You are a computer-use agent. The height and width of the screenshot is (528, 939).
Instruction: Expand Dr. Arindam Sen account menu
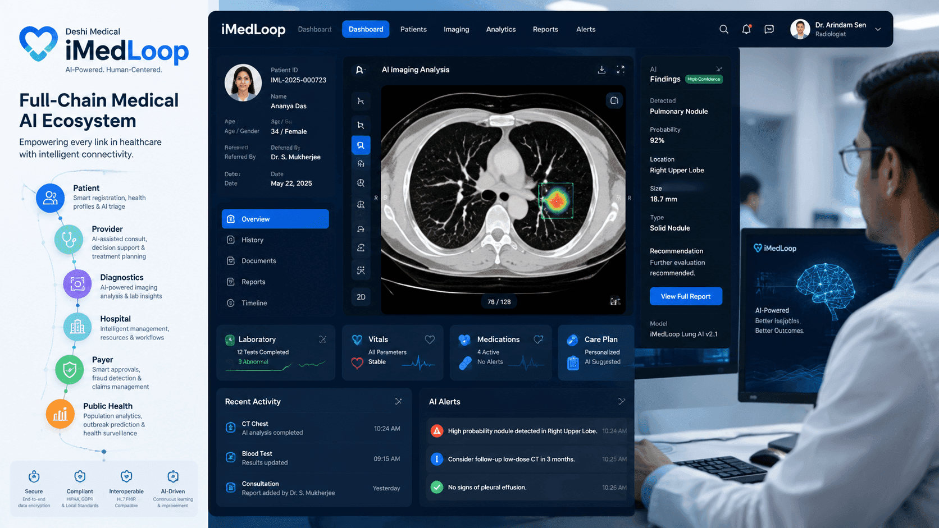point(878,29)
